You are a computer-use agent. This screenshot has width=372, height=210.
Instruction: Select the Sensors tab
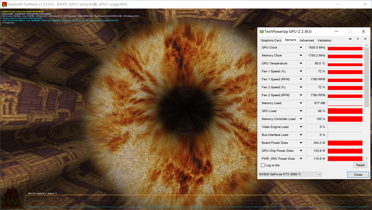tap(291, 40)
